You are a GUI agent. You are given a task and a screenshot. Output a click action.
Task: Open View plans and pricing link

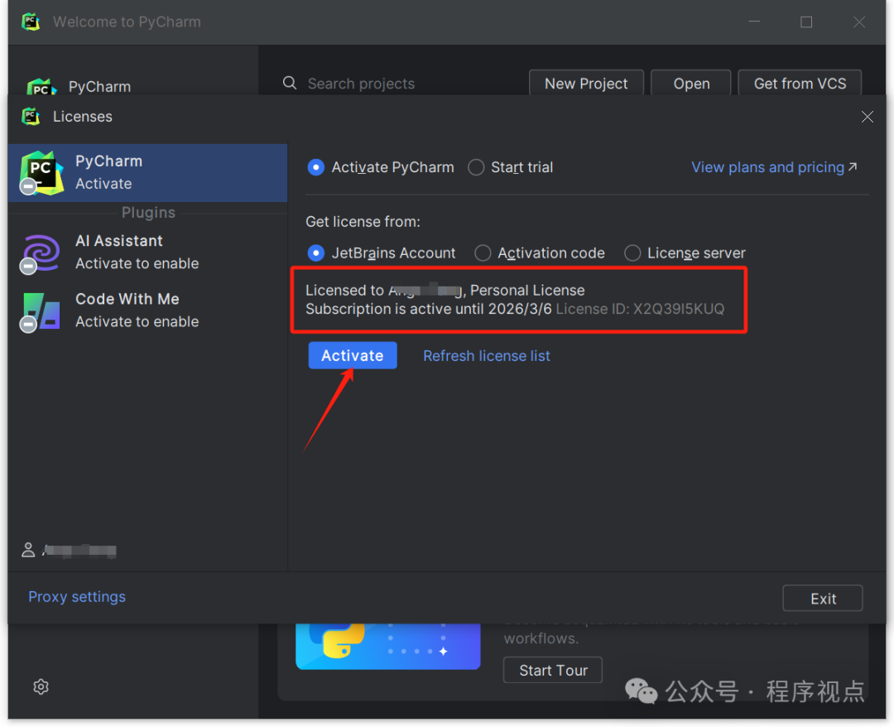[x=774, y=167]
